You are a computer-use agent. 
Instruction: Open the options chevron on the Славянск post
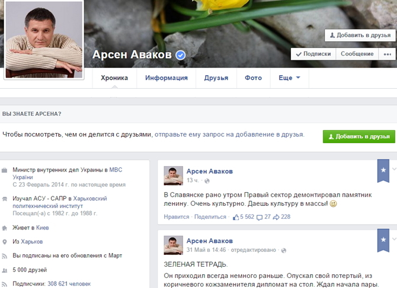point(394,169)
